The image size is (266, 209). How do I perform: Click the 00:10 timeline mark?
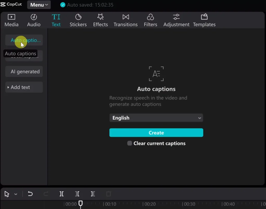click(x=110, y=204)
